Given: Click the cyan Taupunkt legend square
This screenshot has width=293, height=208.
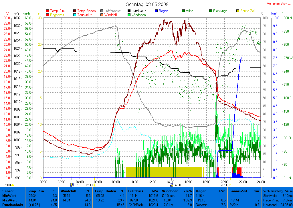Looking at the screenshot, I should click(75, 15).
